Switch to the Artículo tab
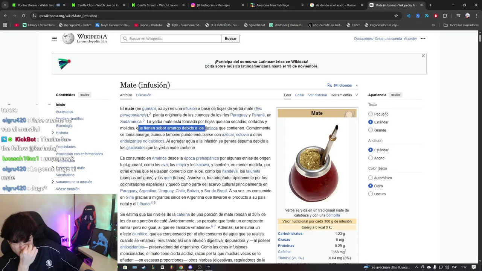 coord(126,95)
